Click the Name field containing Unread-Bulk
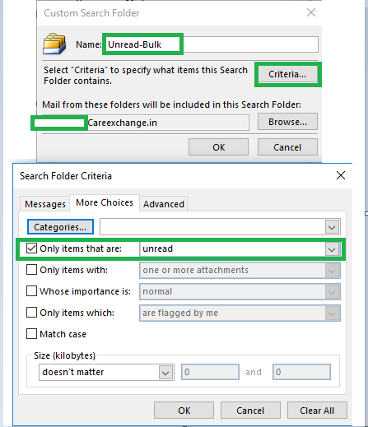Viewport: 368px width, 427px height. pyautogui.click(x=211, y=44)
